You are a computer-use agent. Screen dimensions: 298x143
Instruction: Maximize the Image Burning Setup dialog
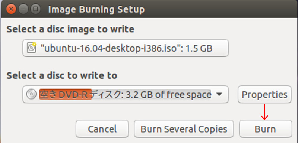coord(35,9)
